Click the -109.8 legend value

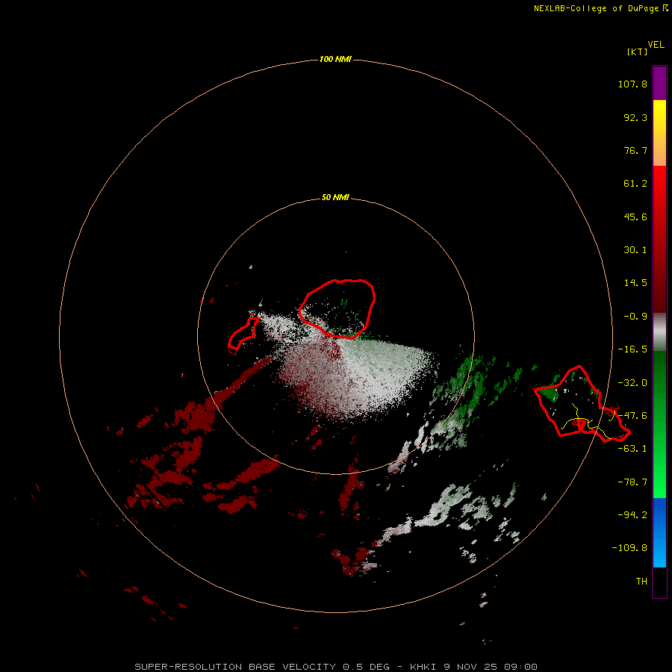(x=629, y=548)
